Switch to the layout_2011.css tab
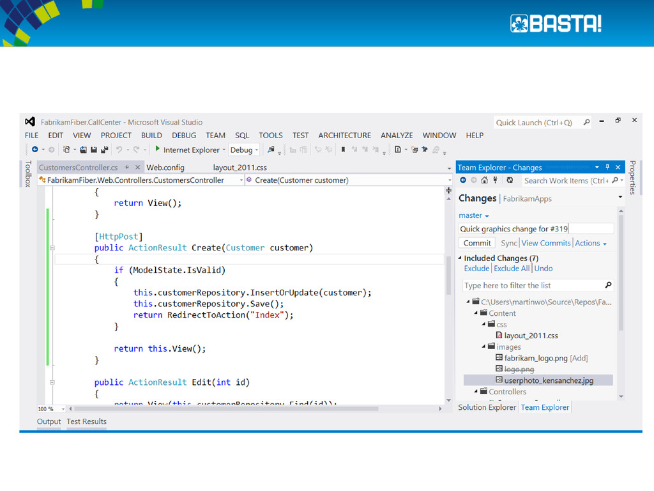Screen dimensions: 654x491 [x=240, y=168]
